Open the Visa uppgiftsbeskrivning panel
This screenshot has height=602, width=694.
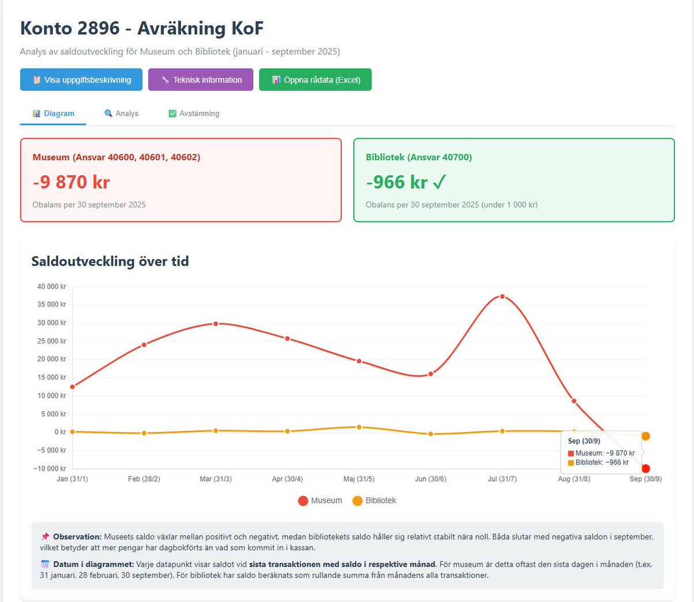(81, 79)
